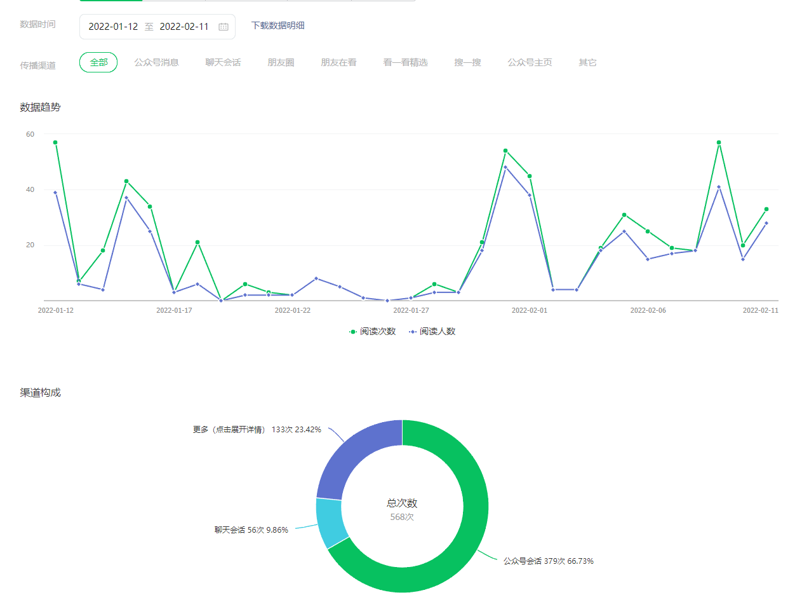Switch to 看一看精选 channel
Image resolution: width=809 pixels, height=595 pixels.
pos(405,62)
